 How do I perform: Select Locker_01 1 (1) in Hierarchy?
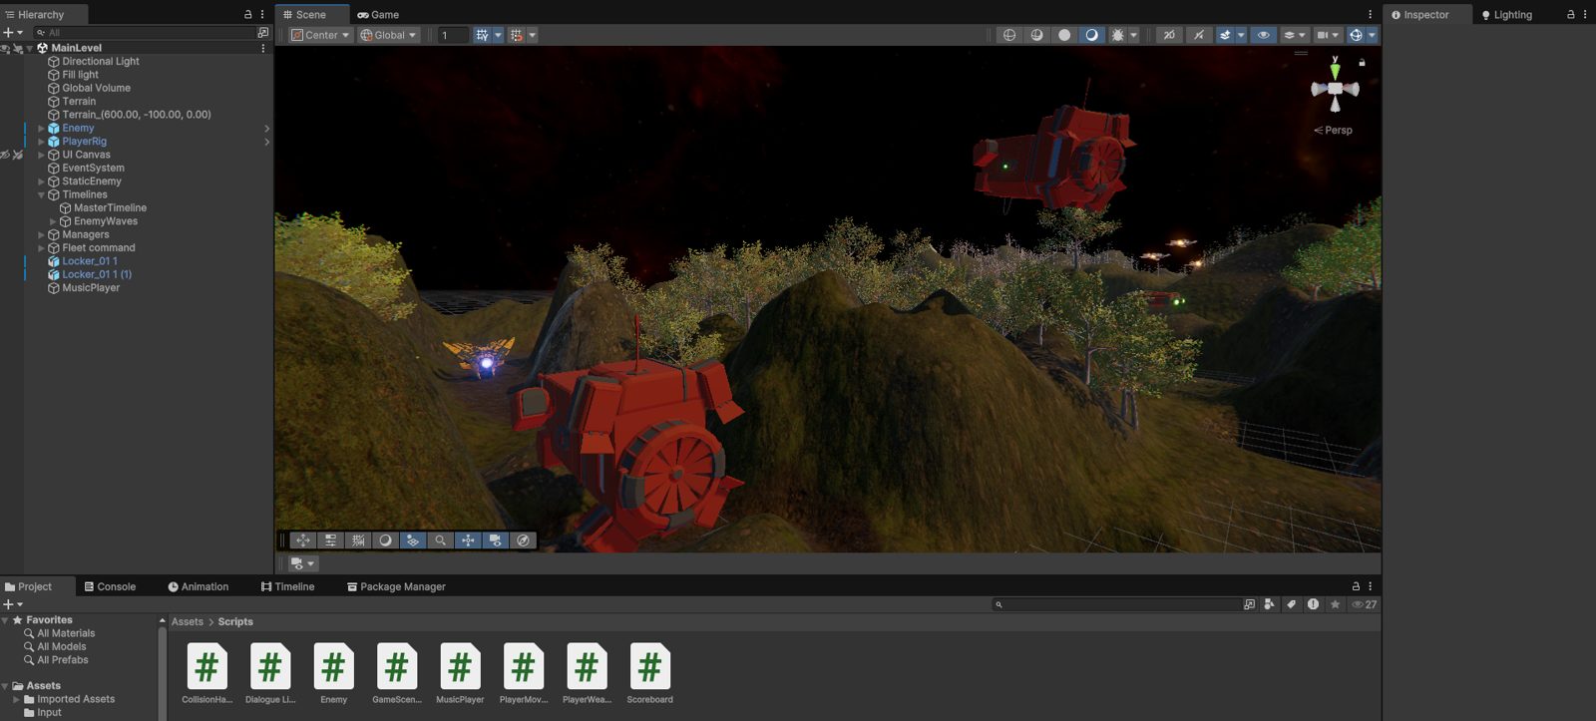click(x=96, y=275)
